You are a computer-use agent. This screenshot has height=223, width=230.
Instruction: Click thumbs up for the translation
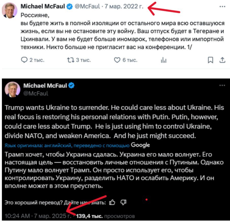pyautogui.click(x=112, y=202)
